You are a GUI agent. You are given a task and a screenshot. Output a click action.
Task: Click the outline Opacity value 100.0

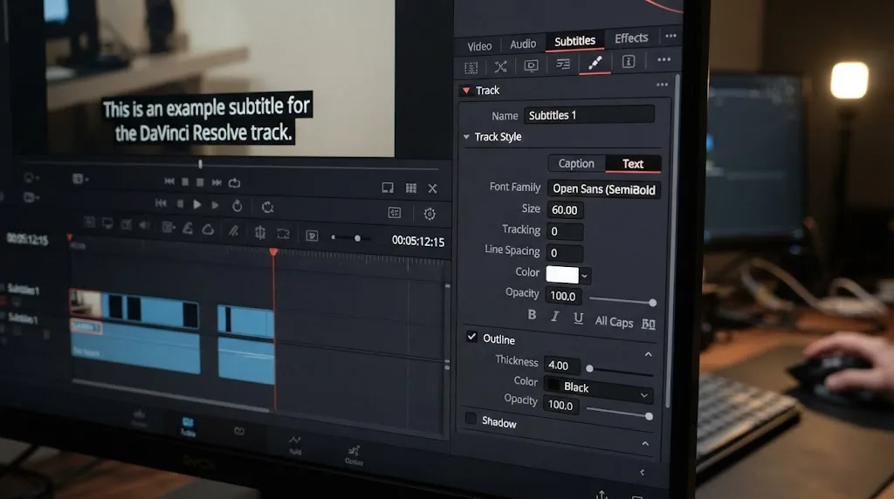pyautogui.click(x=561, y=405)
